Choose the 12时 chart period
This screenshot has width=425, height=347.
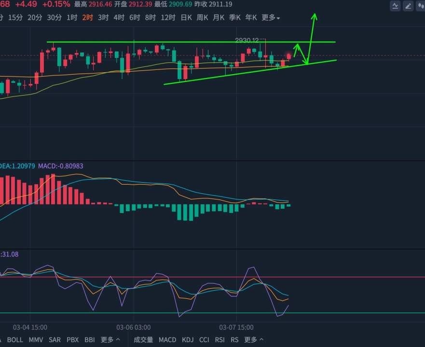click(x=168, y=18)
